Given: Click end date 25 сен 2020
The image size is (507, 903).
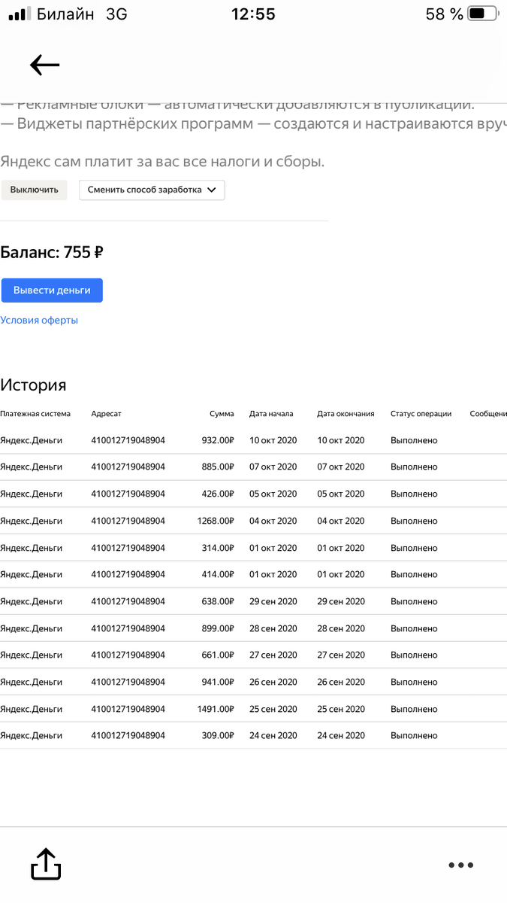Looking at the screenshot, I should (x=341, y=709).
